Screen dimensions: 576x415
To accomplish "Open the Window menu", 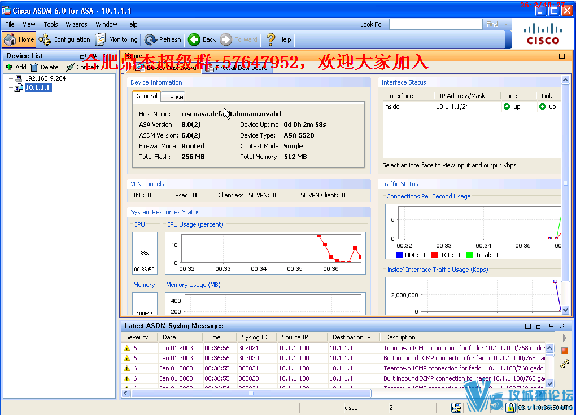I will [x=106, y=24].
